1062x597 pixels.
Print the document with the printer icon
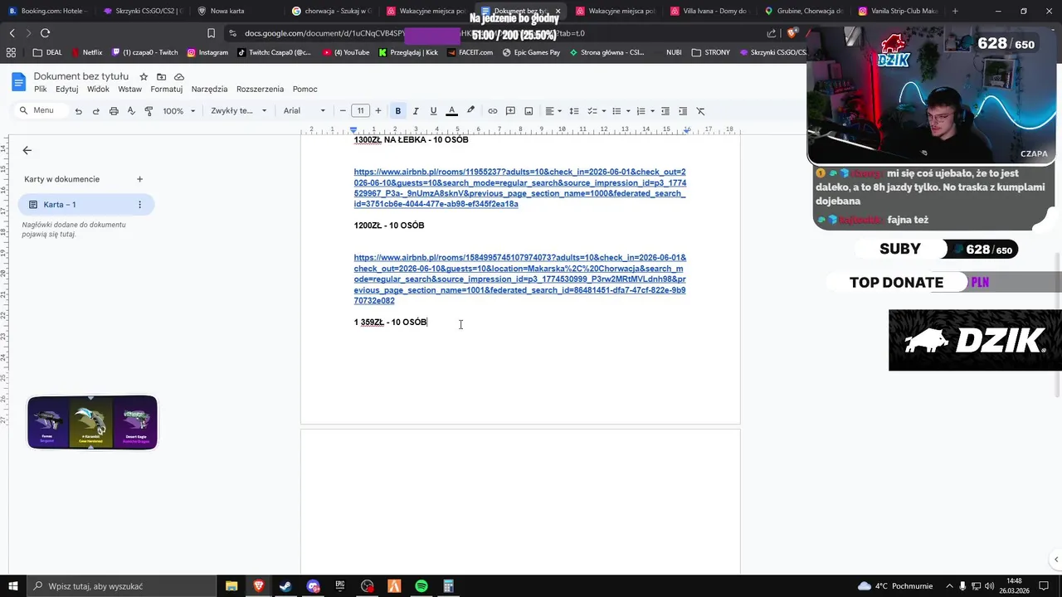tap(114, 111)
